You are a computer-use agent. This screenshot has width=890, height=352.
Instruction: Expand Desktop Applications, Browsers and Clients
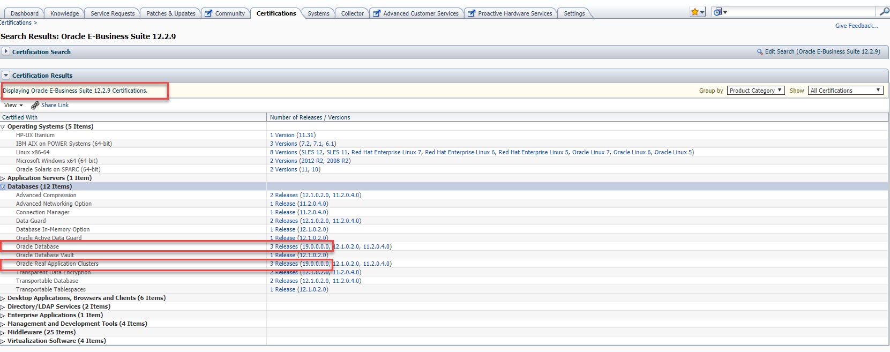[3, 298]
